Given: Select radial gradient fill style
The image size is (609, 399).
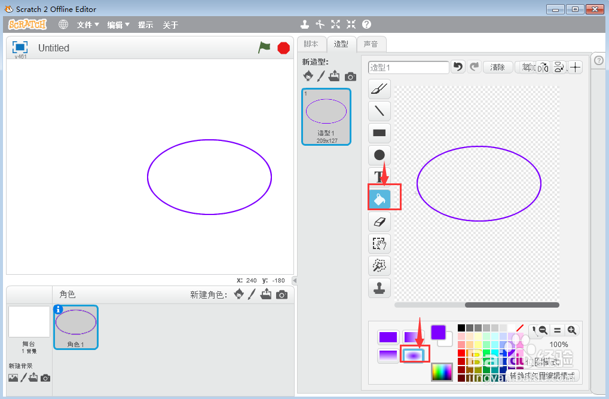Looking at the screenshot, I should coord(413,355).
